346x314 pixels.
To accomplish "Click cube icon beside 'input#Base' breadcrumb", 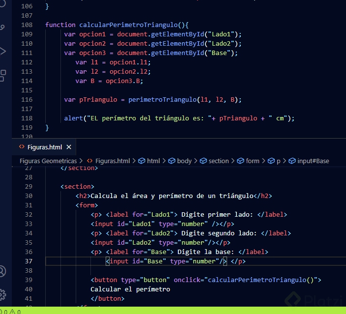I will pos(292,161).
